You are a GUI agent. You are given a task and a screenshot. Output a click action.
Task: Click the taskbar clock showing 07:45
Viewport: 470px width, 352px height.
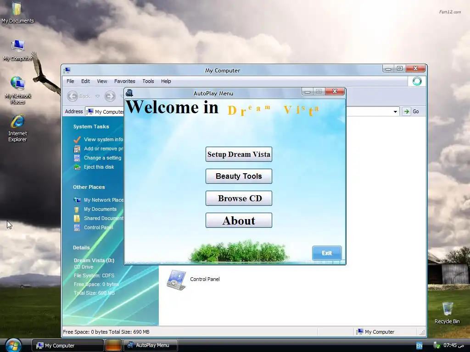point(453,346)
